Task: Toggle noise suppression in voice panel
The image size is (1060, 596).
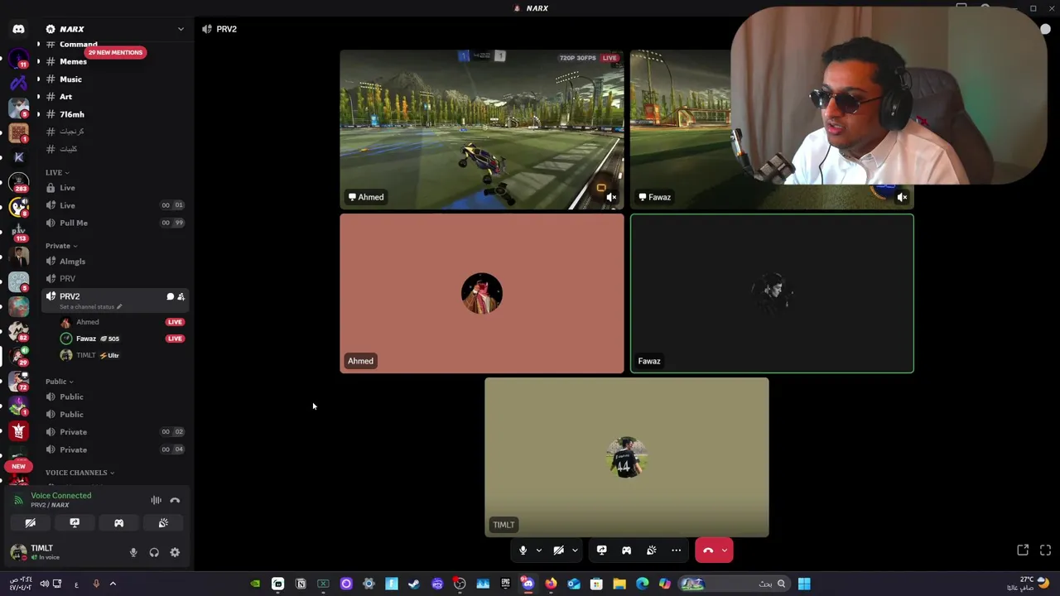Action: (x=156, y=500)
